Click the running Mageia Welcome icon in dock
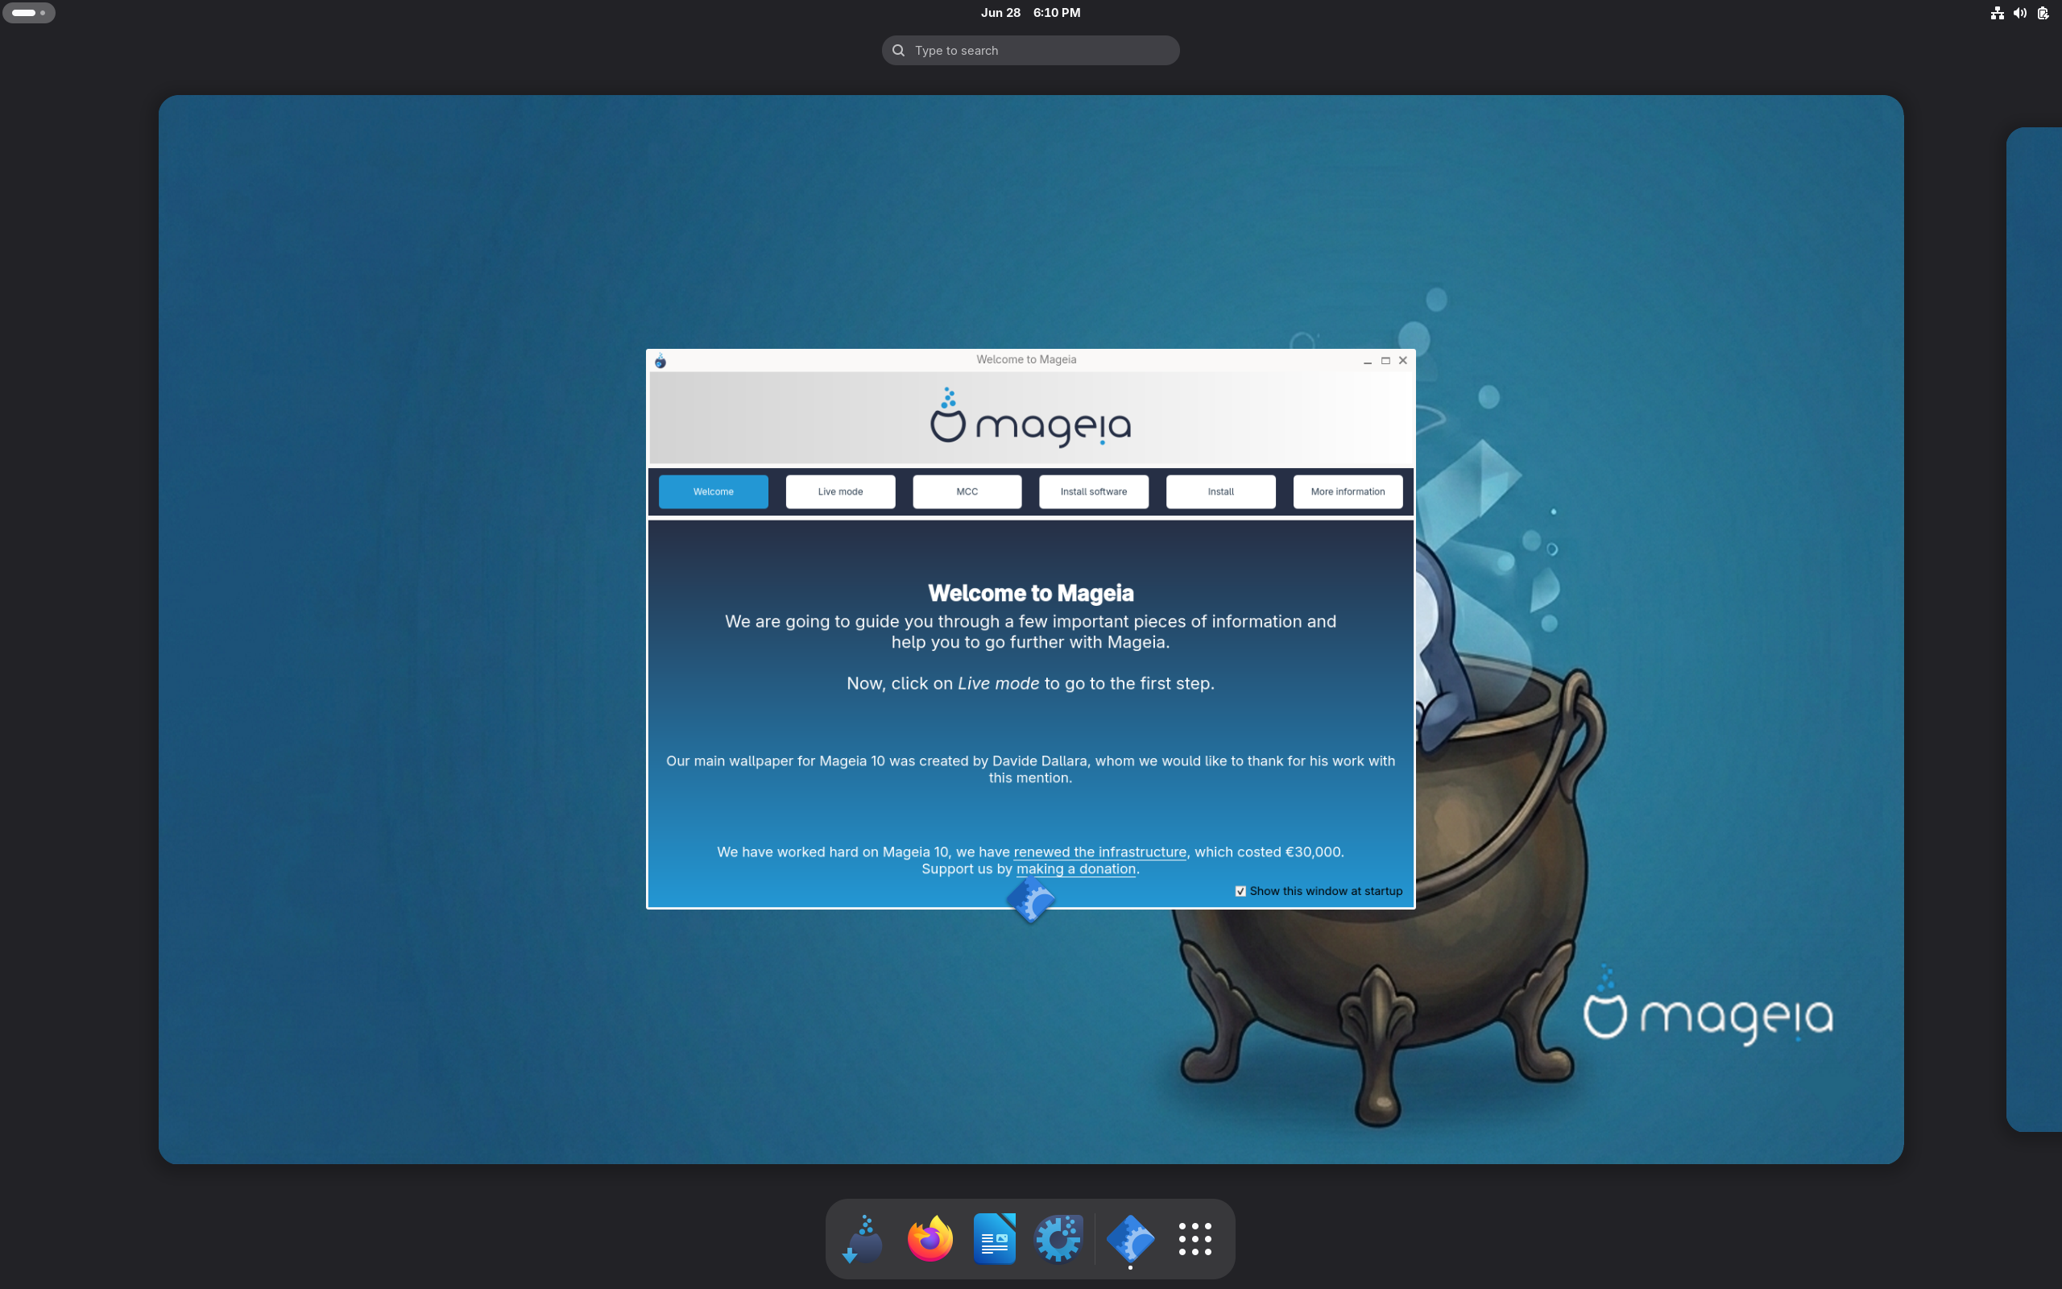The width and height of the screenshot is (2062, 1289). pyautogui.click(x=1131, y=1239)
